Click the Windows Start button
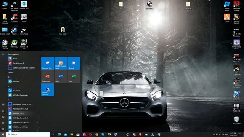The image size is (244, 137). (x=3, y=134)
